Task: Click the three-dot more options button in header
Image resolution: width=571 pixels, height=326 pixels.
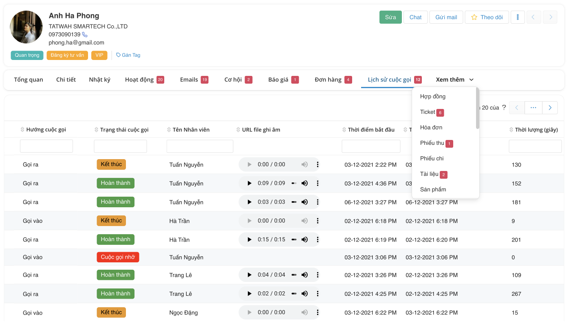Action: pyautogui.click(x=518, y=17)
